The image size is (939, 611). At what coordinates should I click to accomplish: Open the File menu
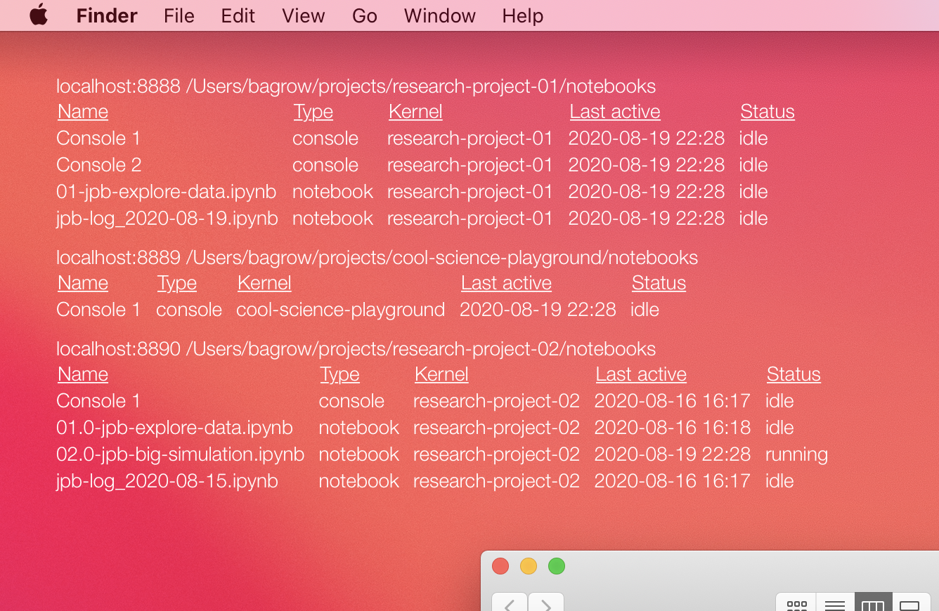pos(179,15)
